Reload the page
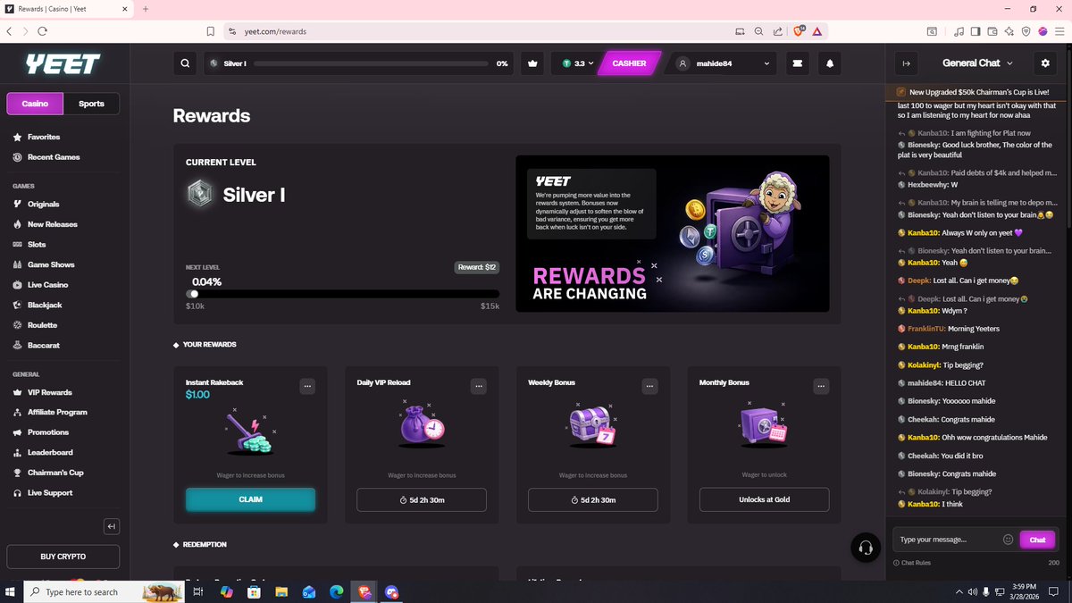 click(x=42, y=31)
